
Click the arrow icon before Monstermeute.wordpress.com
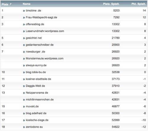point(24,59)
